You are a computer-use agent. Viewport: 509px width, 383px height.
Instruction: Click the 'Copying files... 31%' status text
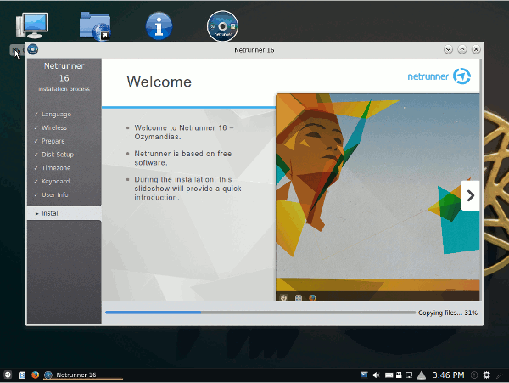pyautogui.click(x=447, y=313)
